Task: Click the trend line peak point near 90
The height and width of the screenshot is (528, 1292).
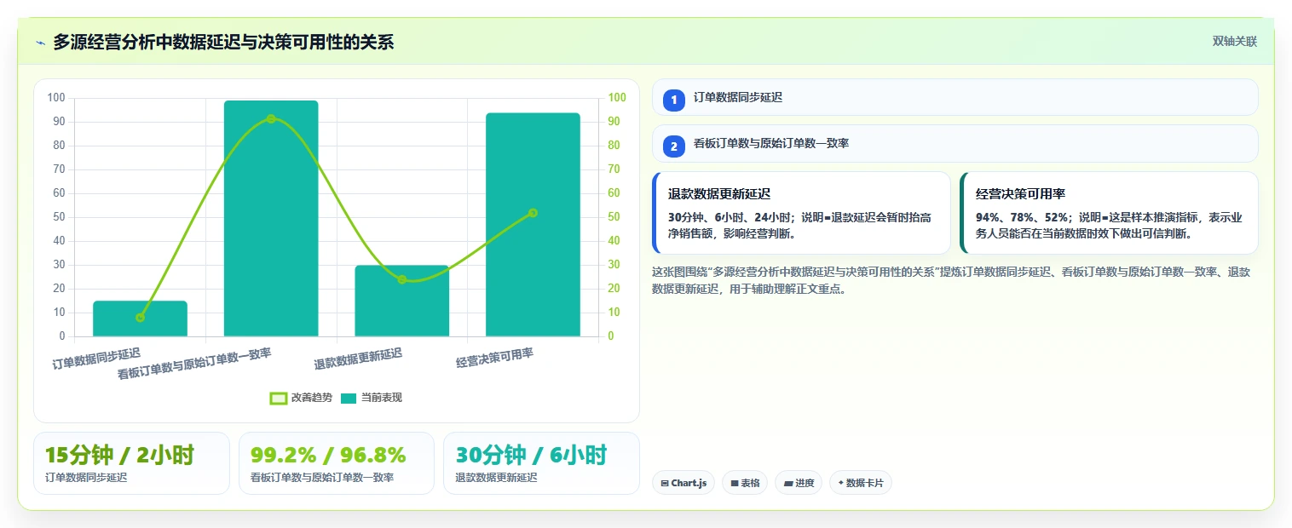Action: [x=271, y=118]
